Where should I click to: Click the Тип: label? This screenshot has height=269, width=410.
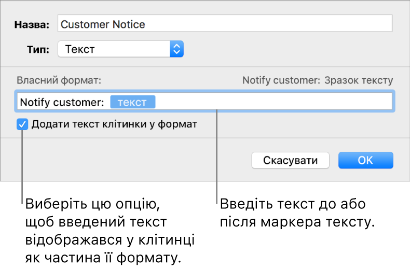(x=38, y=50)
